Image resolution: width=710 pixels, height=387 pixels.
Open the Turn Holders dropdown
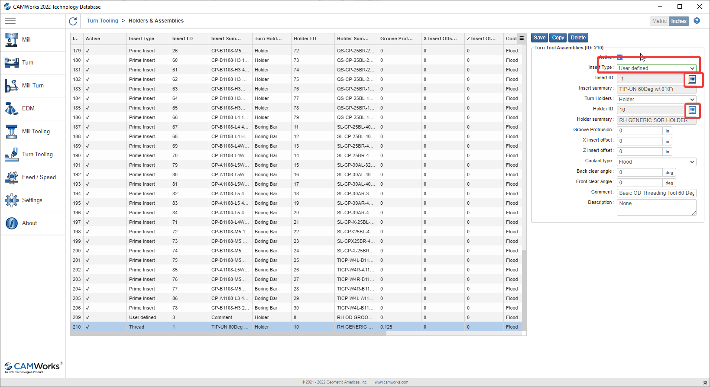[x=656, y=99]
